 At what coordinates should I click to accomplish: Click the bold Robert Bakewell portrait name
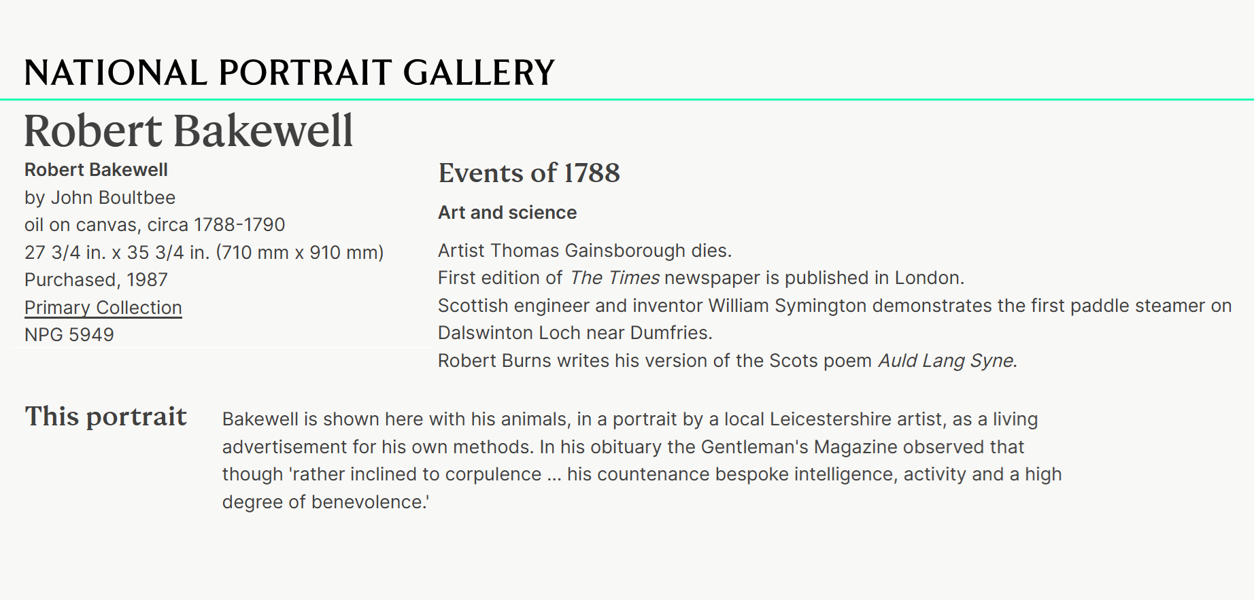[x=96, y=170]
